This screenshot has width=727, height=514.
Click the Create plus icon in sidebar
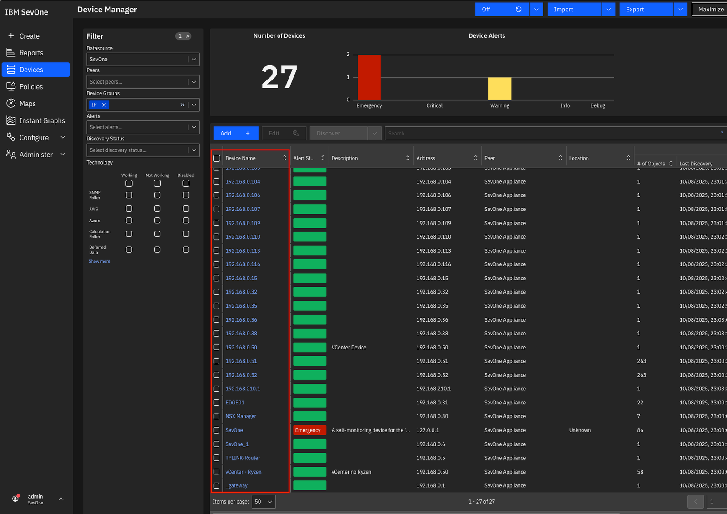click(x=11, y=36)
